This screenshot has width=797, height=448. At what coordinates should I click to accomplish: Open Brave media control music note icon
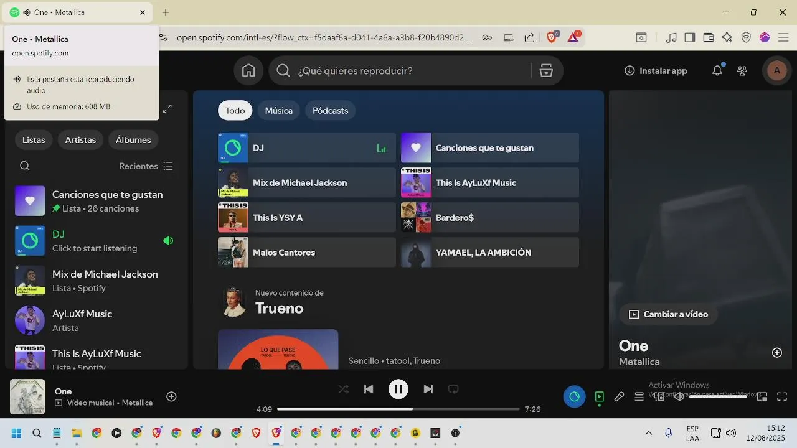(671, 37)
